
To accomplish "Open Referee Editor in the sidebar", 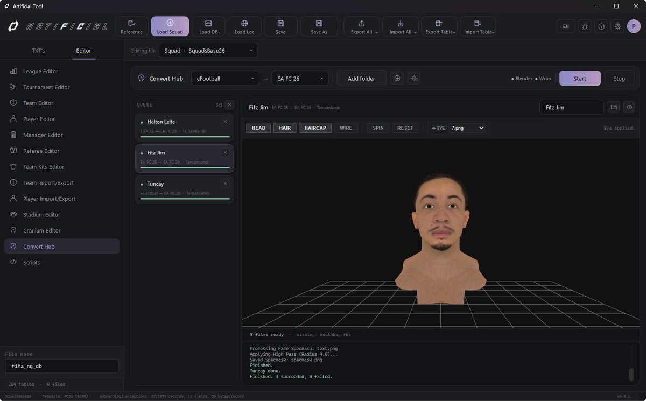I will coord(62,151).
